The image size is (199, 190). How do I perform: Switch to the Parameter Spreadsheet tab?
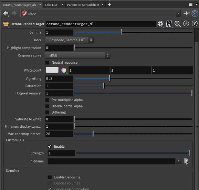[x=83, y=5]
